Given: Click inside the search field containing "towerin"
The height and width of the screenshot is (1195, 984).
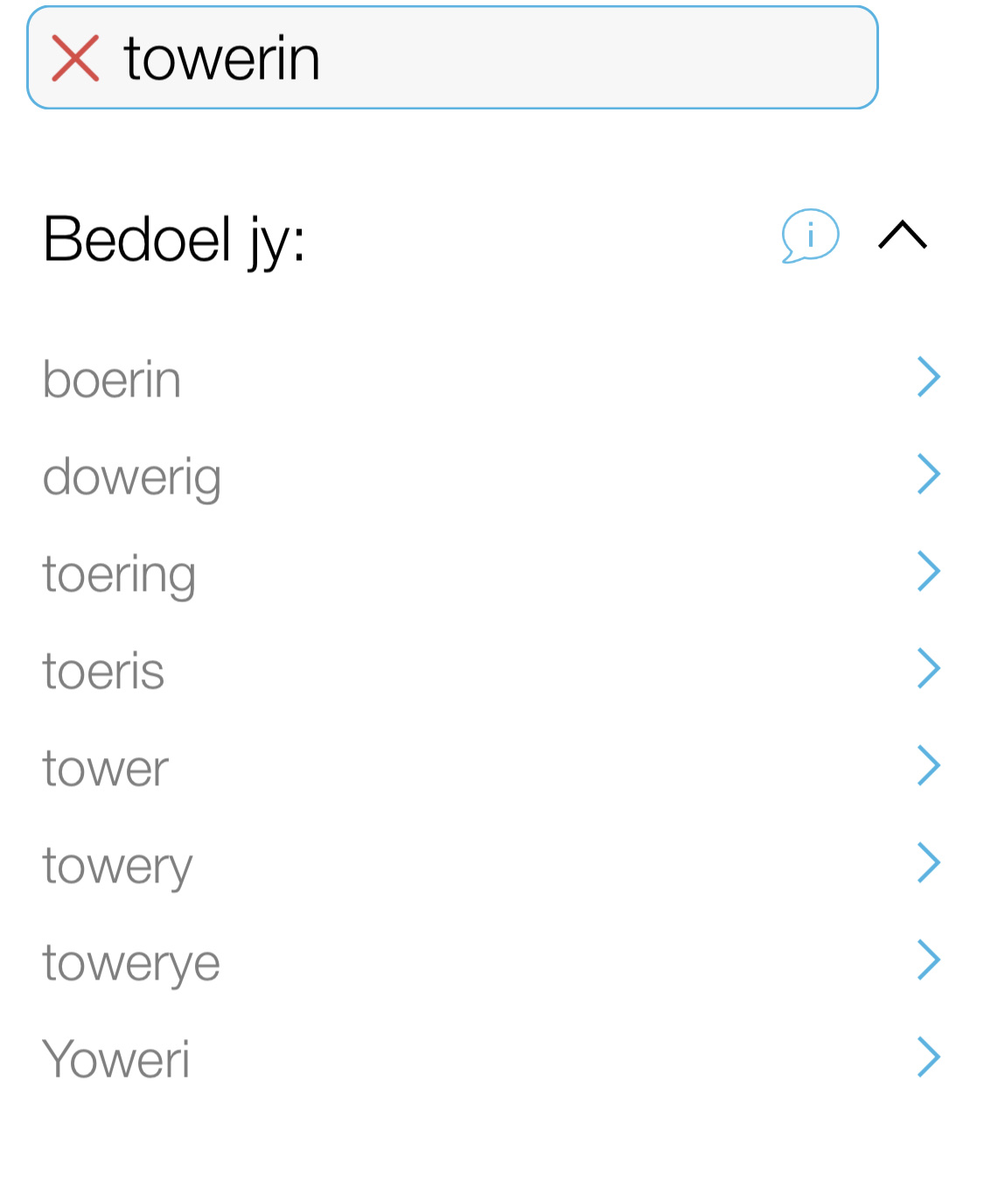Looking at the screenshot, I should click(525, 59).
